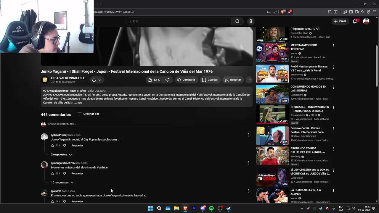Click Responder under @rodrigorubioc1786 comment
This screenshot has width=379, height=213.
77,174
